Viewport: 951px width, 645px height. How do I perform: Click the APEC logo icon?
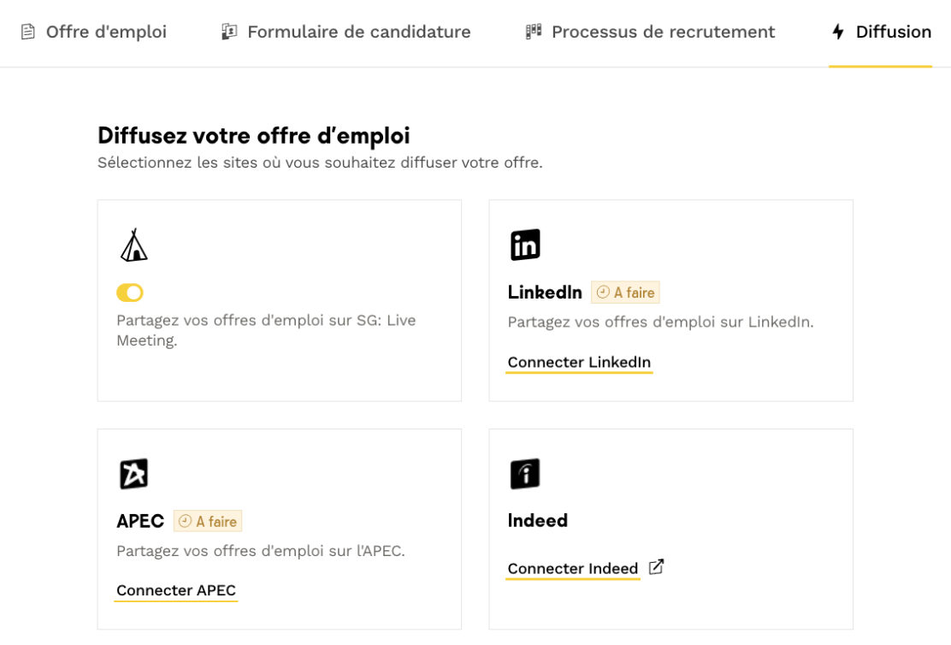133,474
